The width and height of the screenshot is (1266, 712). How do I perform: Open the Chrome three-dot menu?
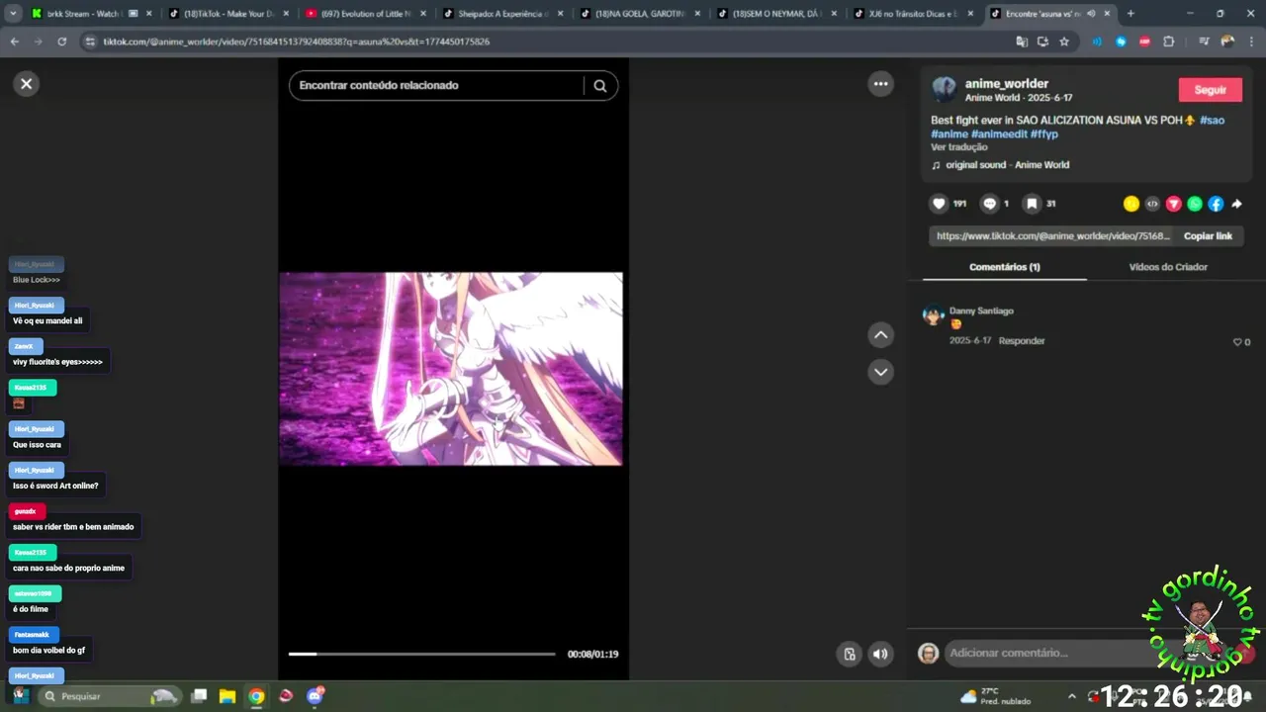point(1251,42)
